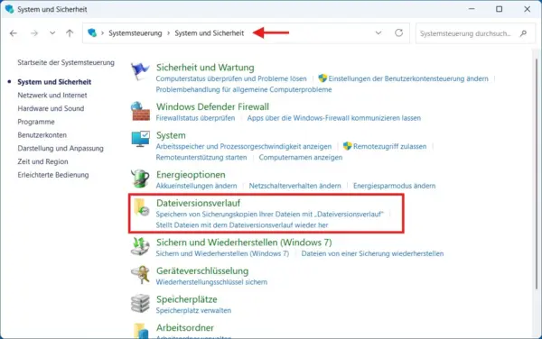
Task: Open the Sicherheit und Wartung flag icon
Action: coord(140,71)
